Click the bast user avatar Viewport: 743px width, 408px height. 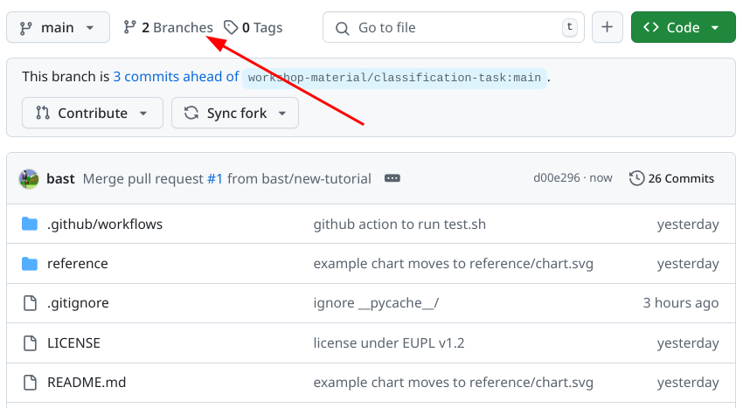(x=29, y=178)
